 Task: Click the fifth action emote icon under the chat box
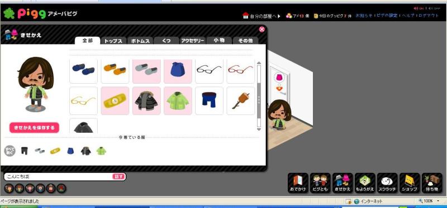(x=51, y=188)
